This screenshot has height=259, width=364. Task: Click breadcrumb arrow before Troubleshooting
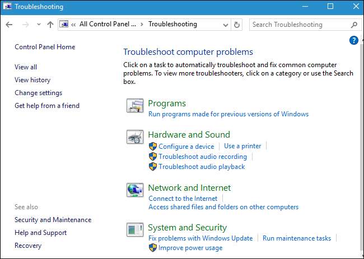pos(142,25)
